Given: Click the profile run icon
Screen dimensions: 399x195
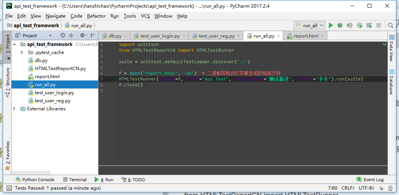Looking at the screenshot, I should tap(360, 25).
